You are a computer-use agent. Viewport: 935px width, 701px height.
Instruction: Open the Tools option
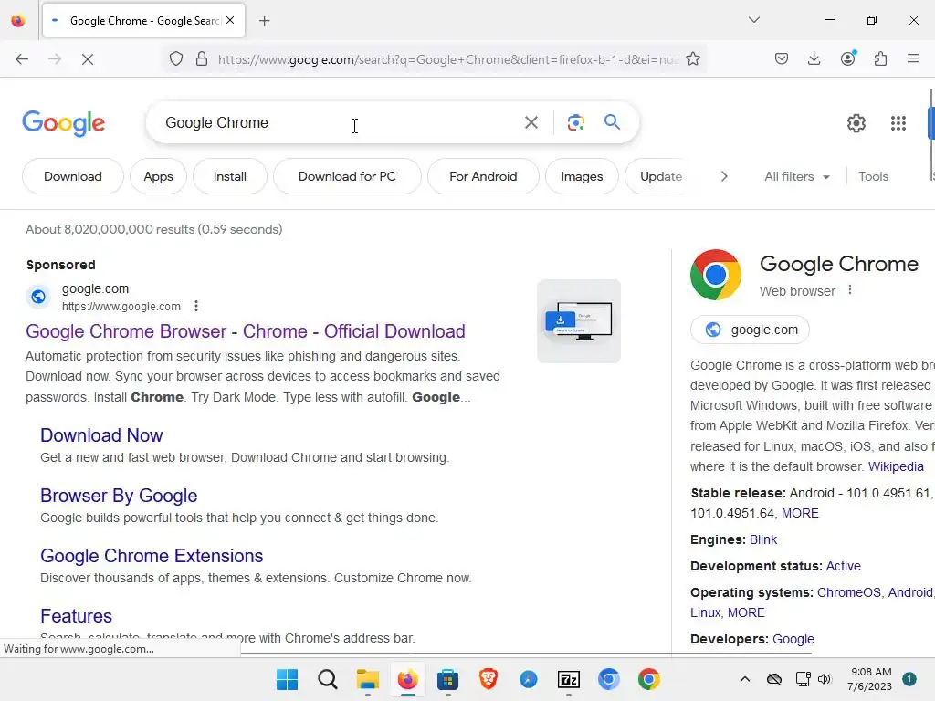click(873, 176)
